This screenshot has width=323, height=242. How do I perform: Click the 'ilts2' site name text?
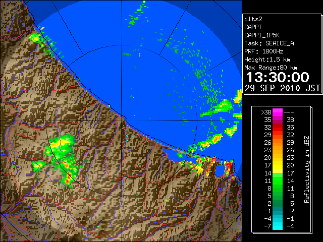pyautogui.click(x=253, y=19)
